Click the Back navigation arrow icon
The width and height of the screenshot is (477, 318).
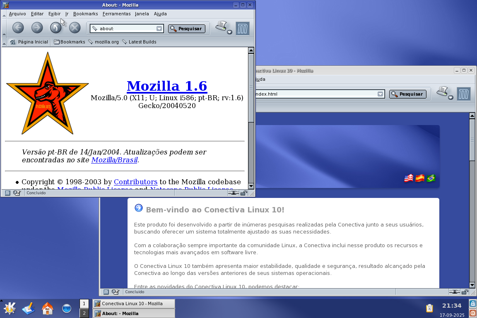18,28
